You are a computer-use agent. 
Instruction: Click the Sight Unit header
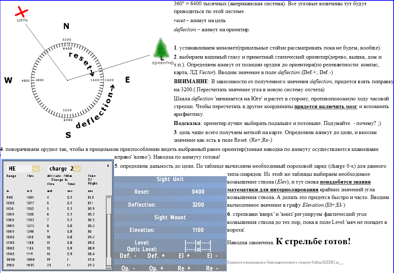pos(170,179)
